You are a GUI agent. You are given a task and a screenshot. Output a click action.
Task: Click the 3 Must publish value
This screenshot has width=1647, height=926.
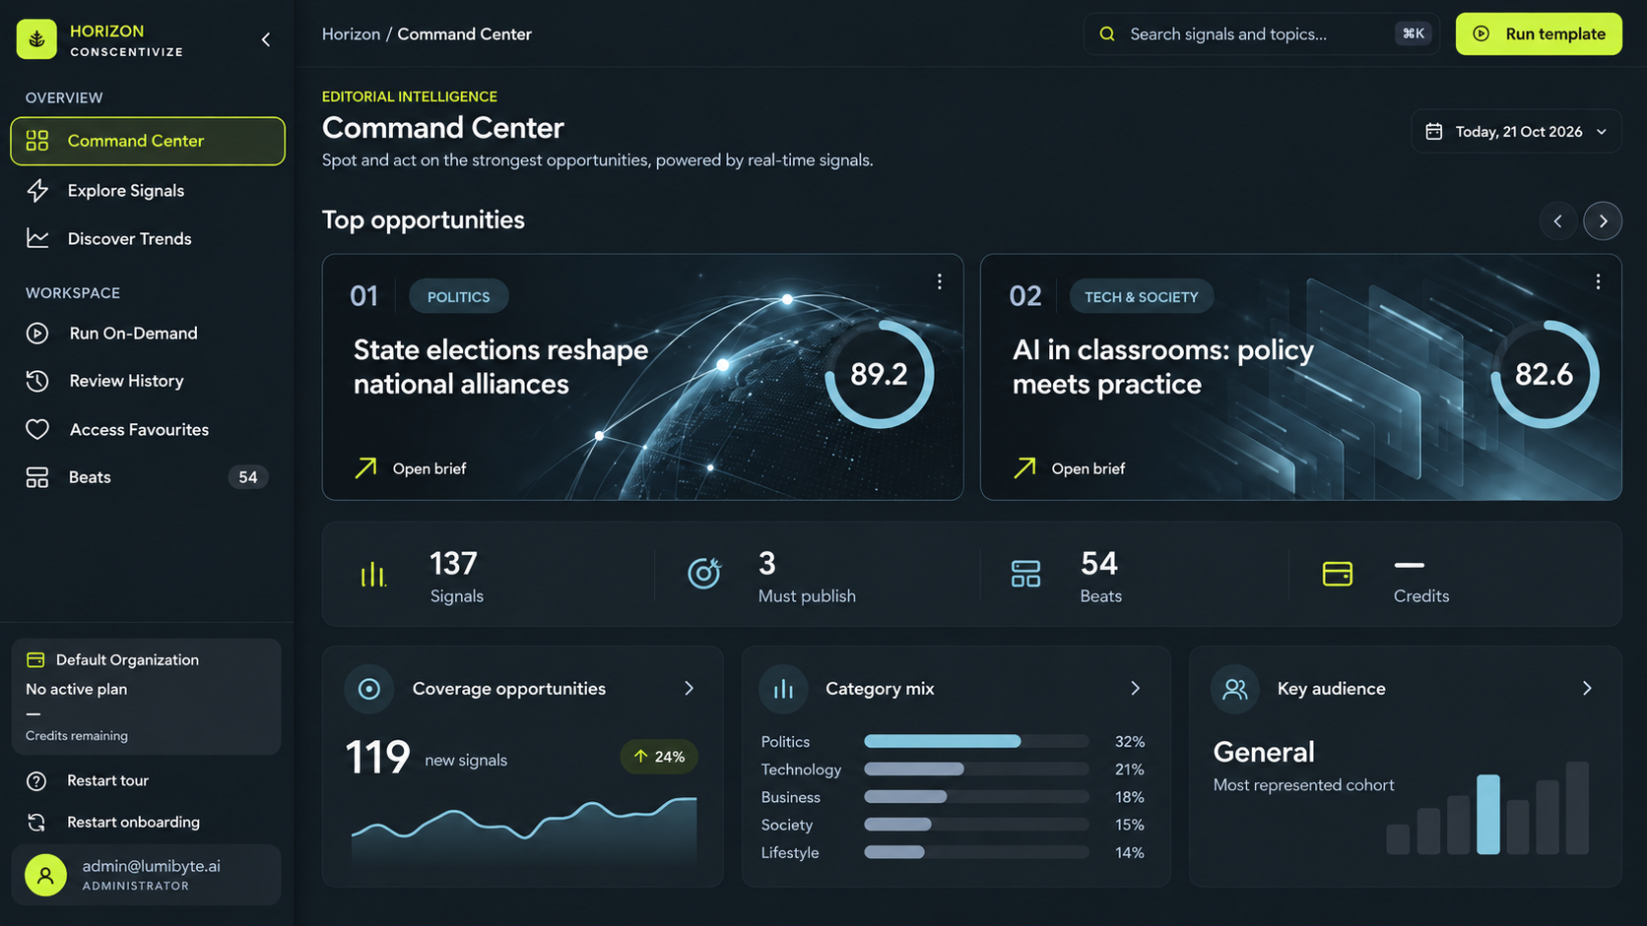(766, 563)
